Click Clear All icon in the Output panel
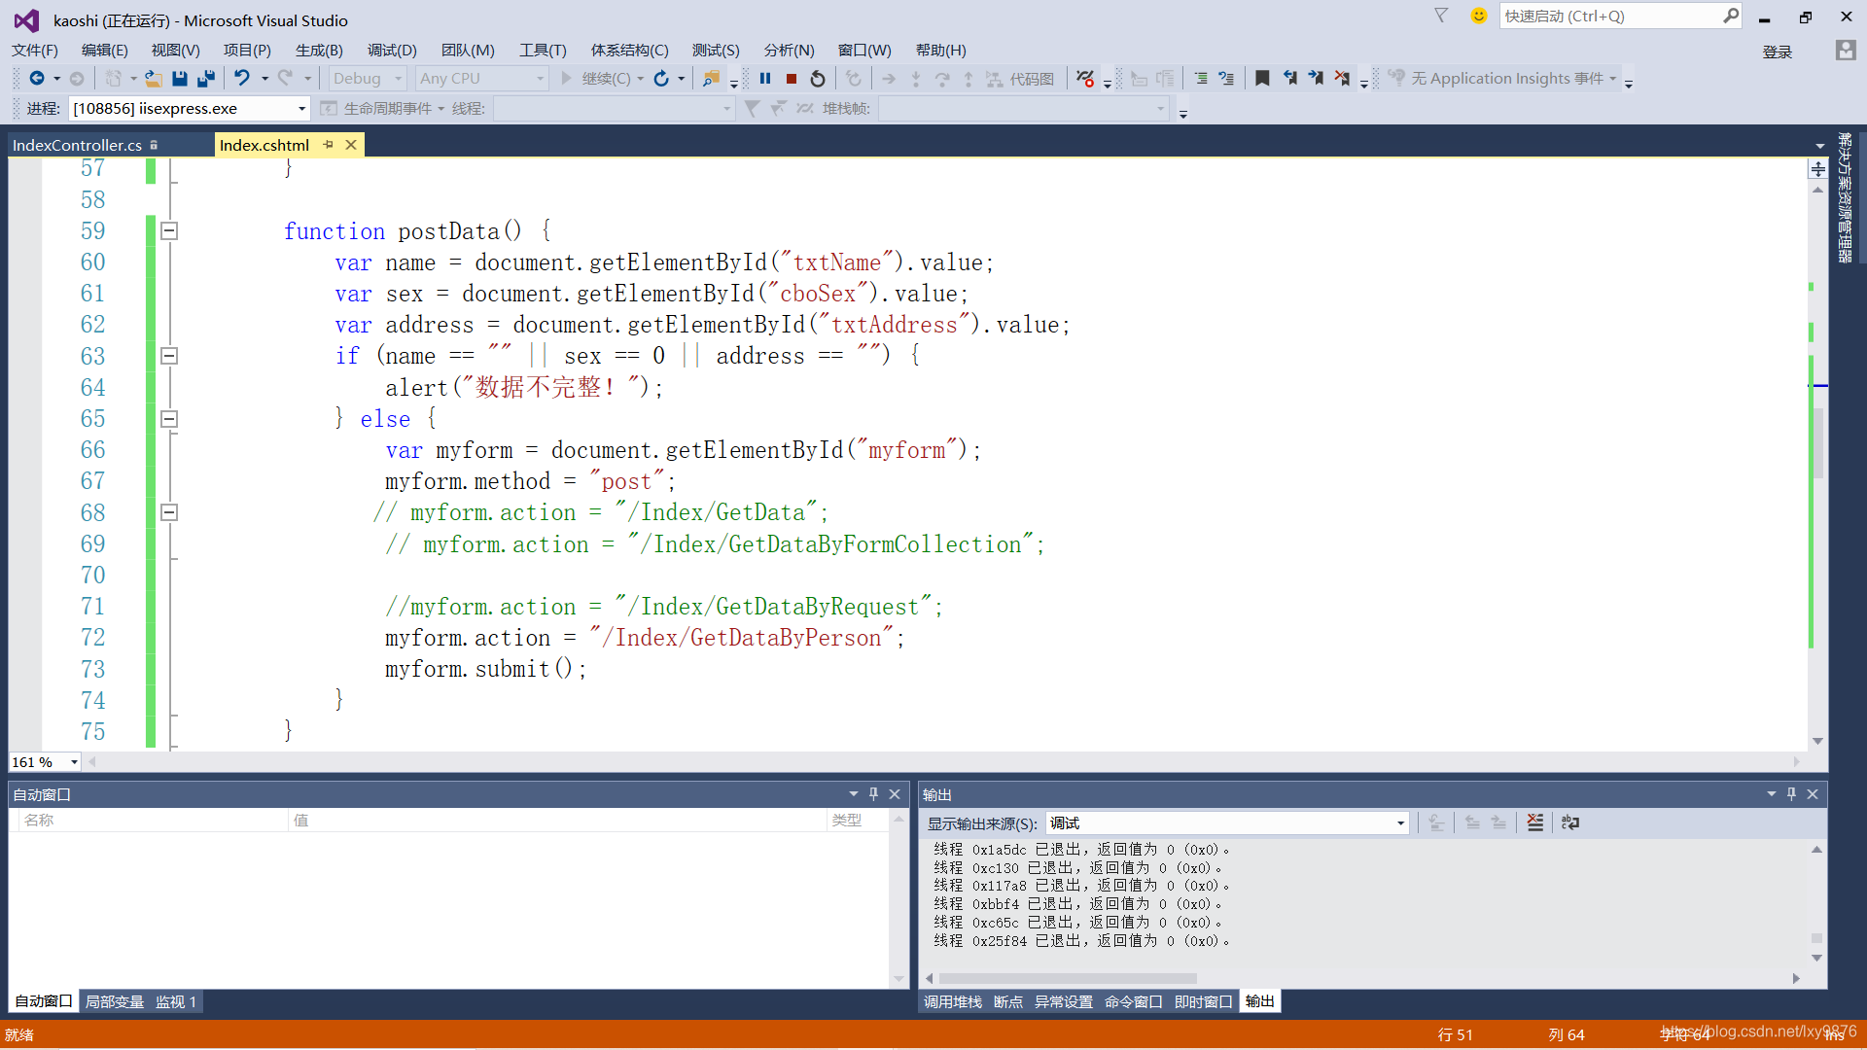Viewport: 1867px width, 1050px height. pyautogui.click(x=1534, y=823)
